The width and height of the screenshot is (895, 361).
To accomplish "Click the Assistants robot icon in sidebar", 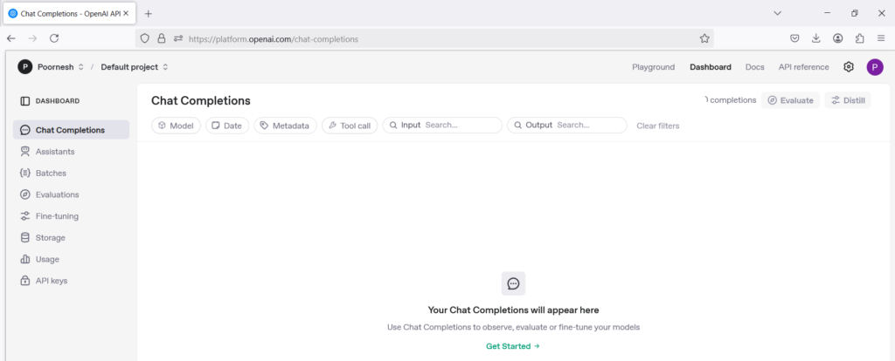I will point(24,152).
